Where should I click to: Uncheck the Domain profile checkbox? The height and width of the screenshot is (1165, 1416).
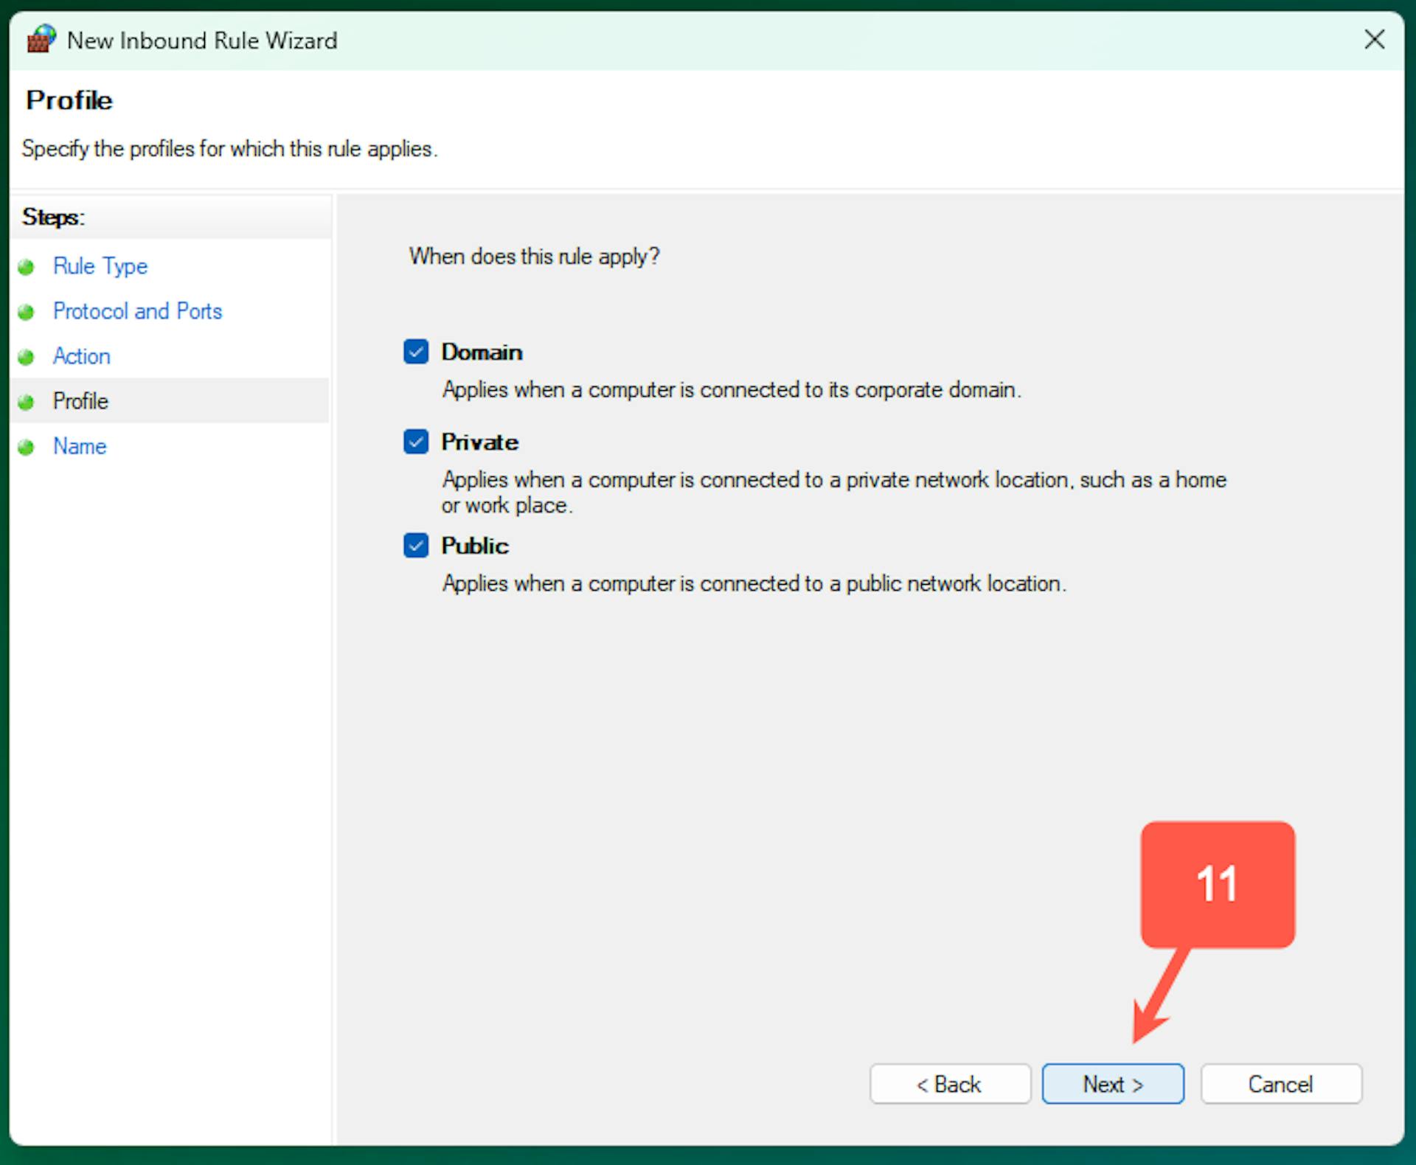[416, 352]
